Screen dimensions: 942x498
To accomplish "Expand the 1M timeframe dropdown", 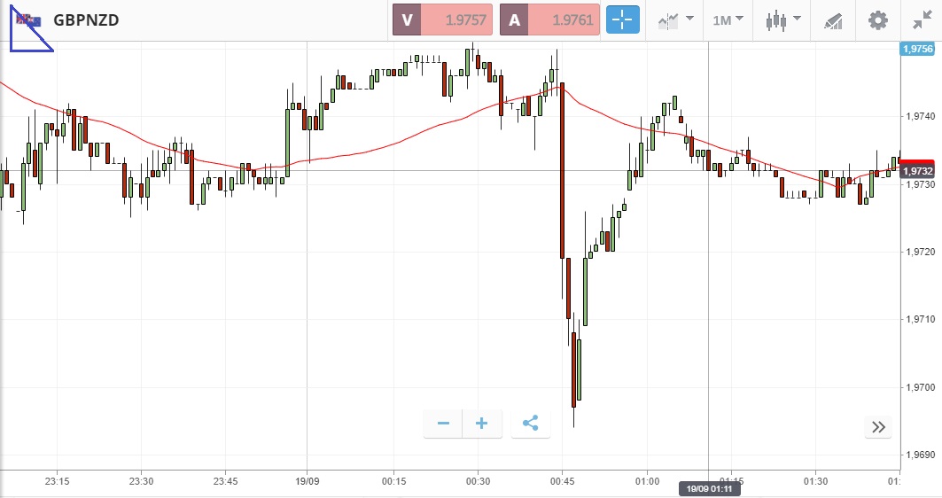I will [728, 19].
